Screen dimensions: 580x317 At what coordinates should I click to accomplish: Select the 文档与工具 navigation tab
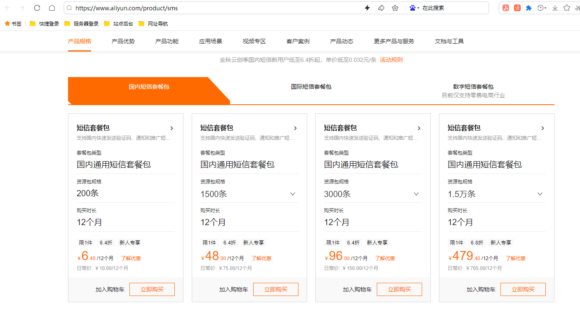[x=449, y=41]
